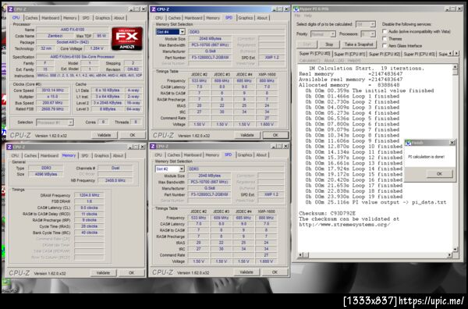Screen dimensions: 468x309
Task: Enable the Audio service checkbox in Super PI
Action: tap(385, 31)
